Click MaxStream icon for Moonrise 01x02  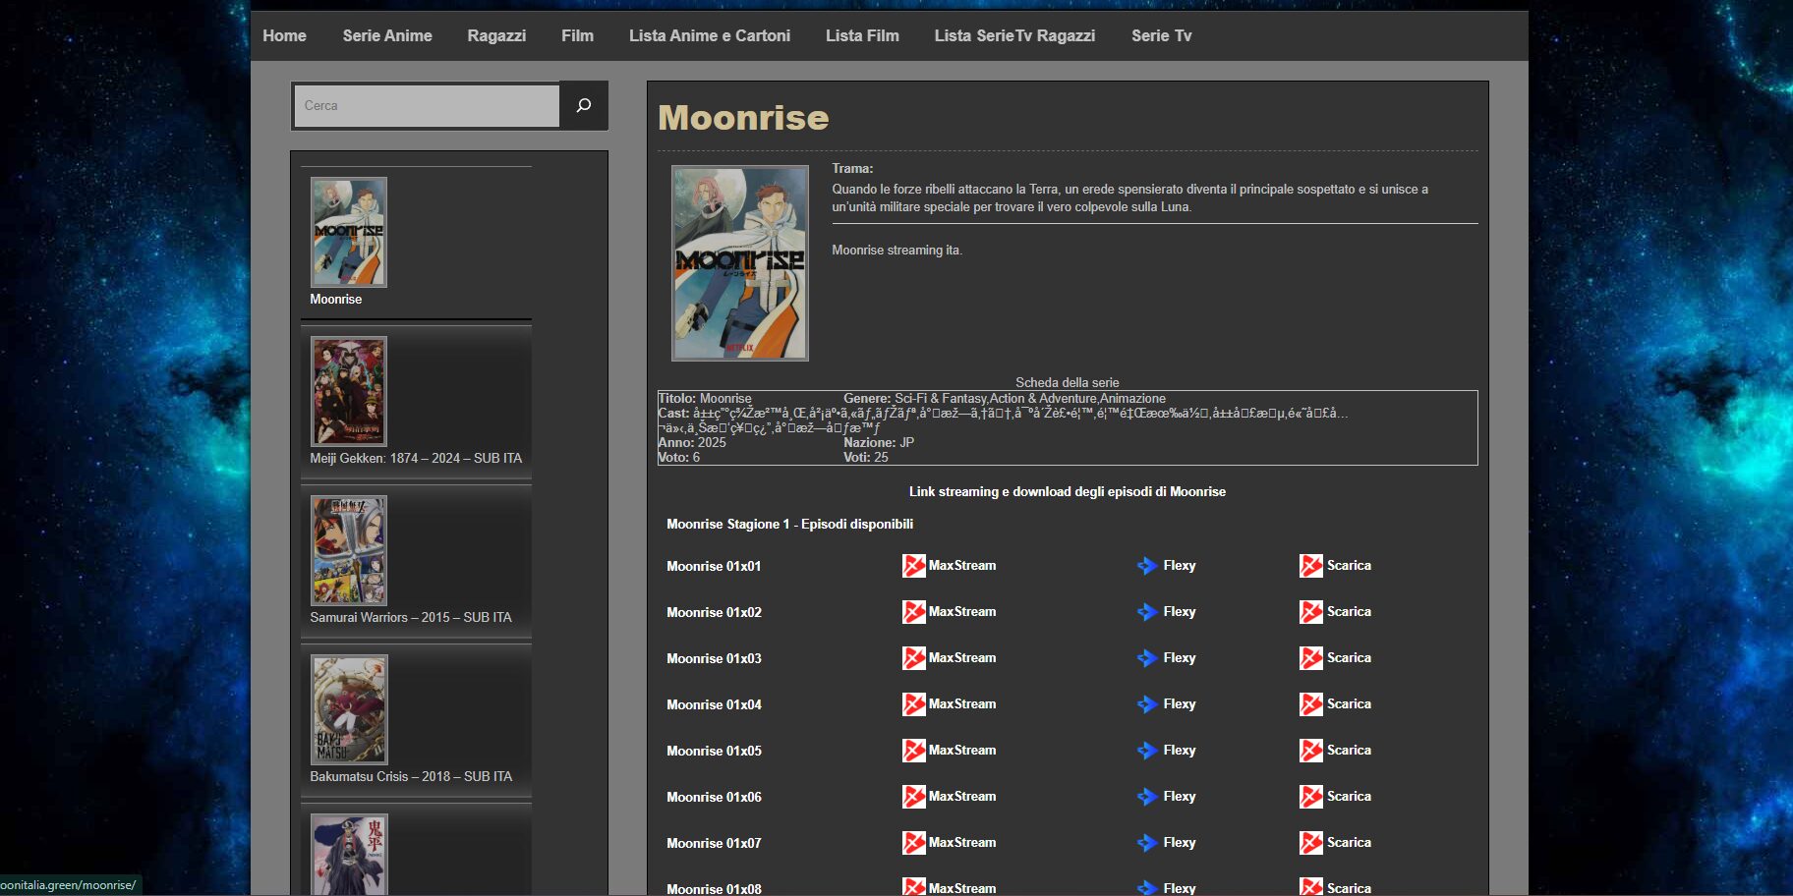point(914,612)
